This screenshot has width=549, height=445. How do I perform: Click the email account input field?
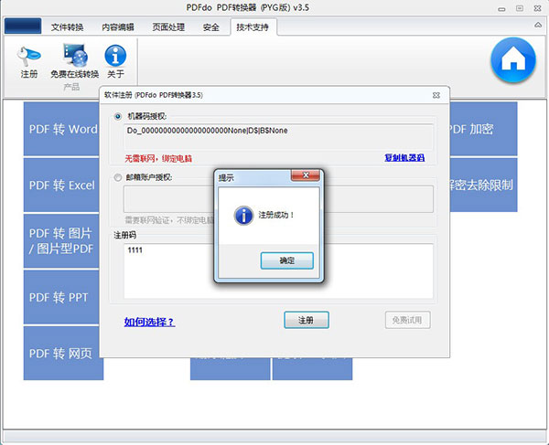(x=278, y=199)
